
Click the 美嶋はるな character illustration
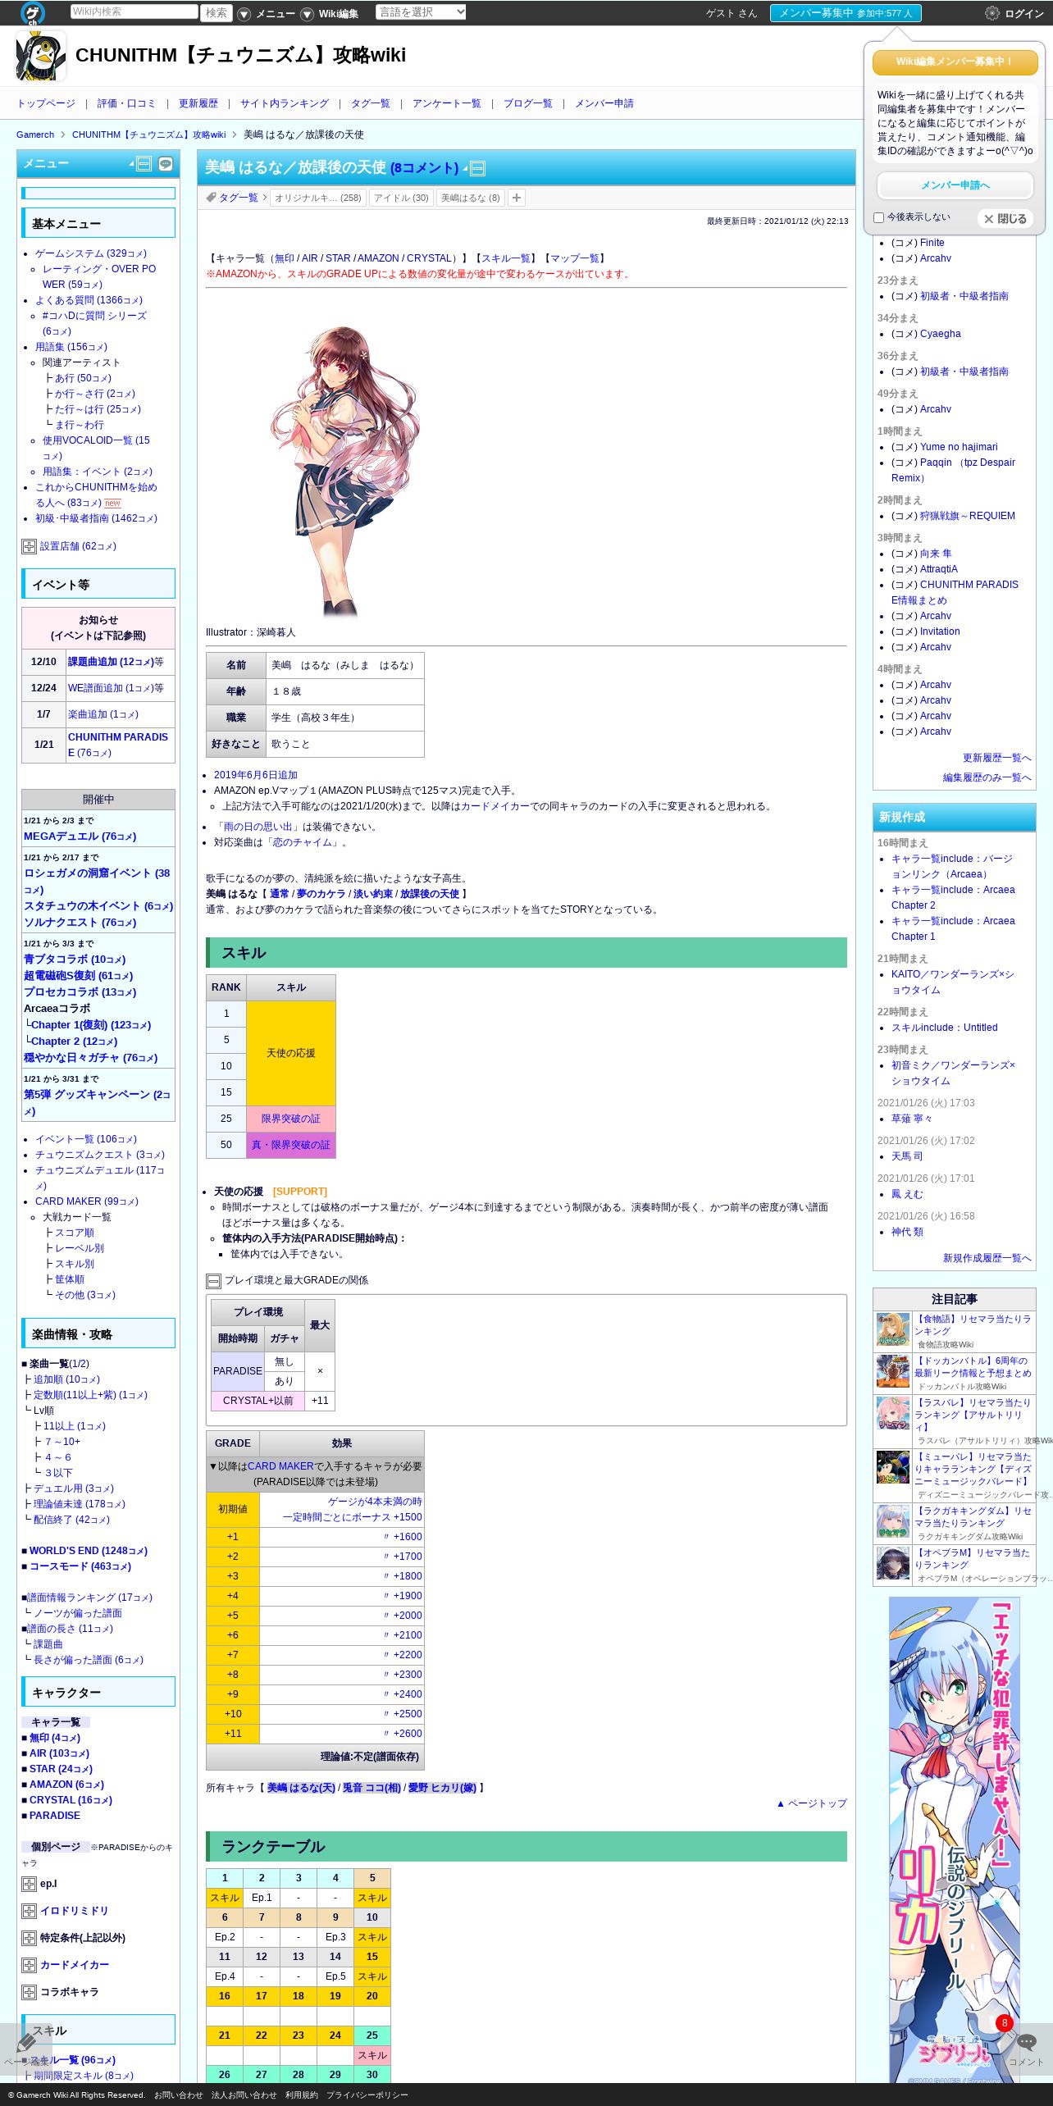pyautogui.click(x=346, y=470)
